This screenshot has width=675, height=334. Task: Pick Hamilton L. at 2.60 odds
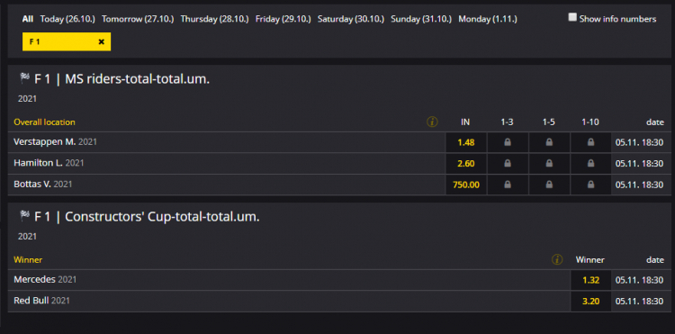click(466, 164)
